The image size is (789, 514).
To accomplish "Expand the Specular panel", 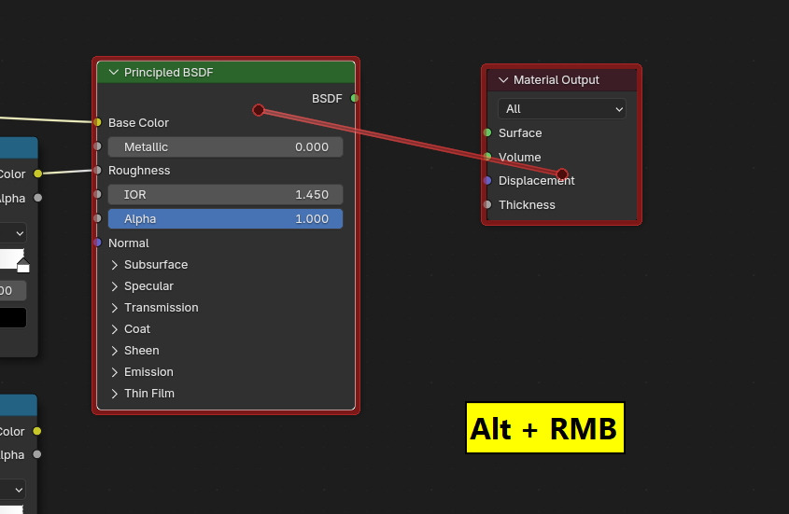I will click(x=115, y=286).
